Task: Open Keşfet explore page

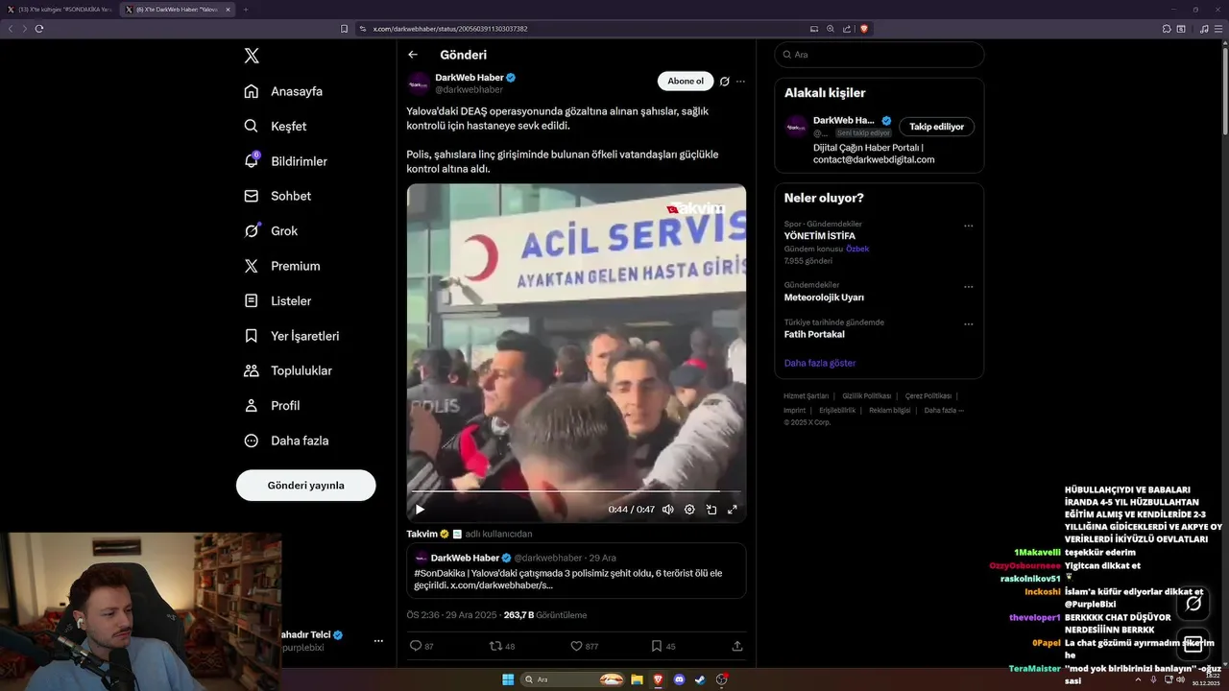Action: coord(275,126)
